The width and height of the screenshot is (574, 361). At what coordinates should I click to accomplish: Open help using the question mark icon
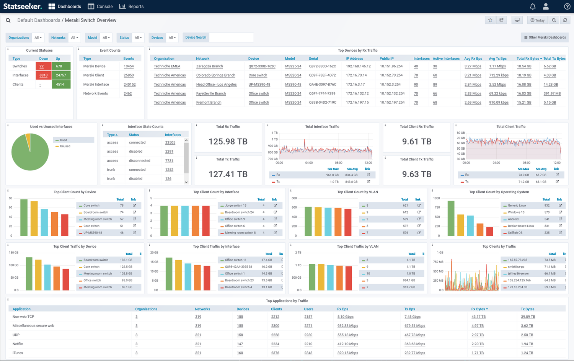567,6
